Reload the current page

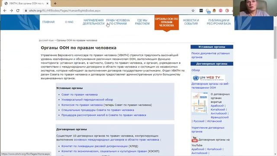[18, 10]
